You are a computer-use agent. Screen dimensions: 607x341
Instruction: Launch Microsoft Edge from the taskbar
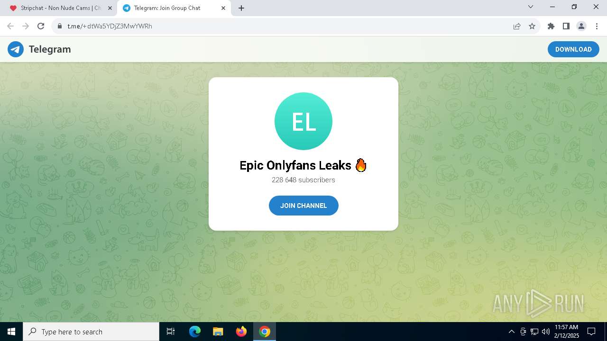tap(195, 332)
